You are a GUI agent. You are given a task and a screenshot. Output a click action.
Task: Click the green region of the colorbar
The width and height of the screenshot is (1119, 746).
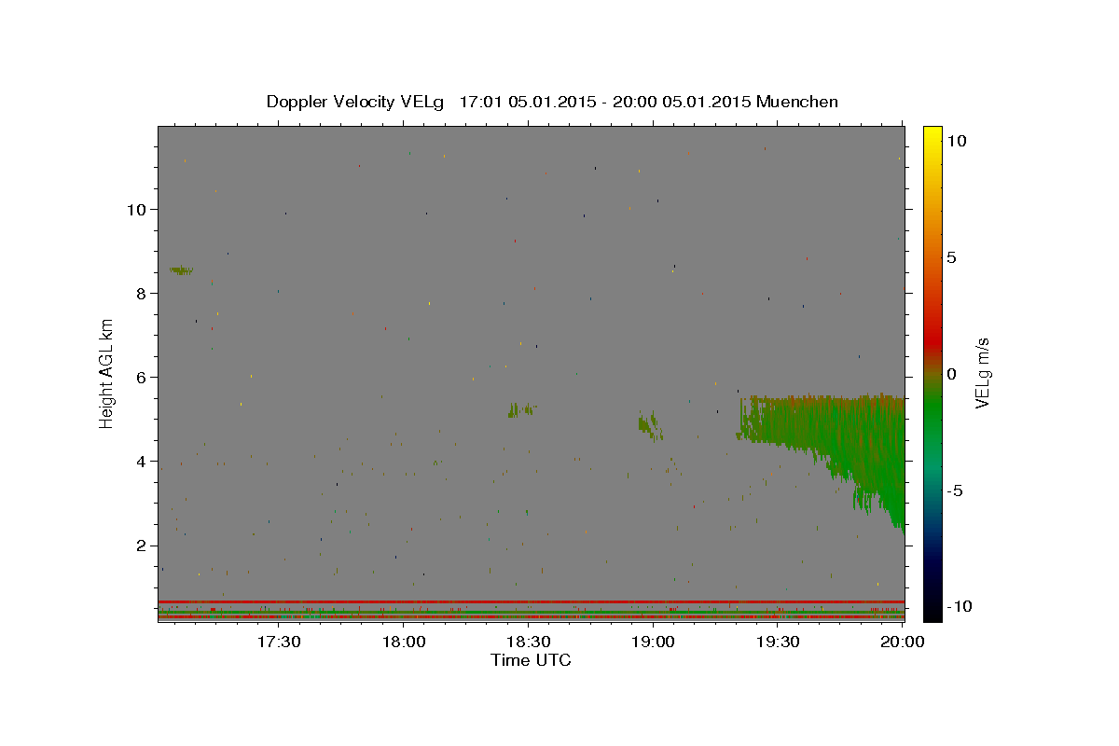tap(932, 410)
